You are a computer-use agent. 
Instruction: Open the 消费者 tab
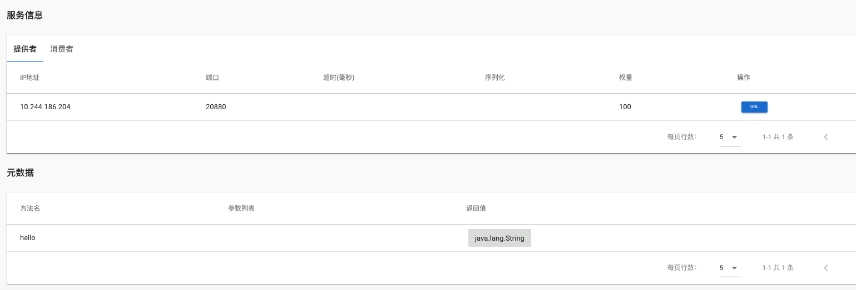pos(62,49)
